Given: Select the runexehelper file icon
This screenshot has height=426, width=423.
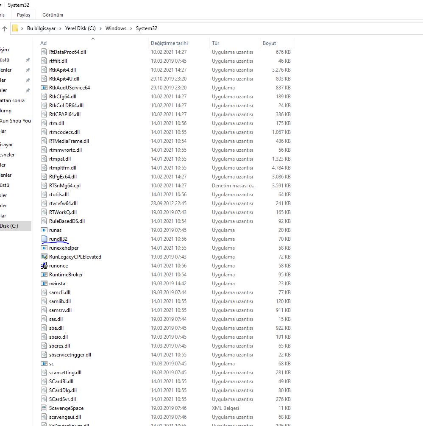Looking at the screenshot, I should (x=44, y=248).
